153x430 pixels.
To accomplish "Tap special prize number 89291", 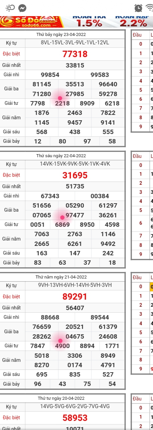I will (x=75, y=297).
